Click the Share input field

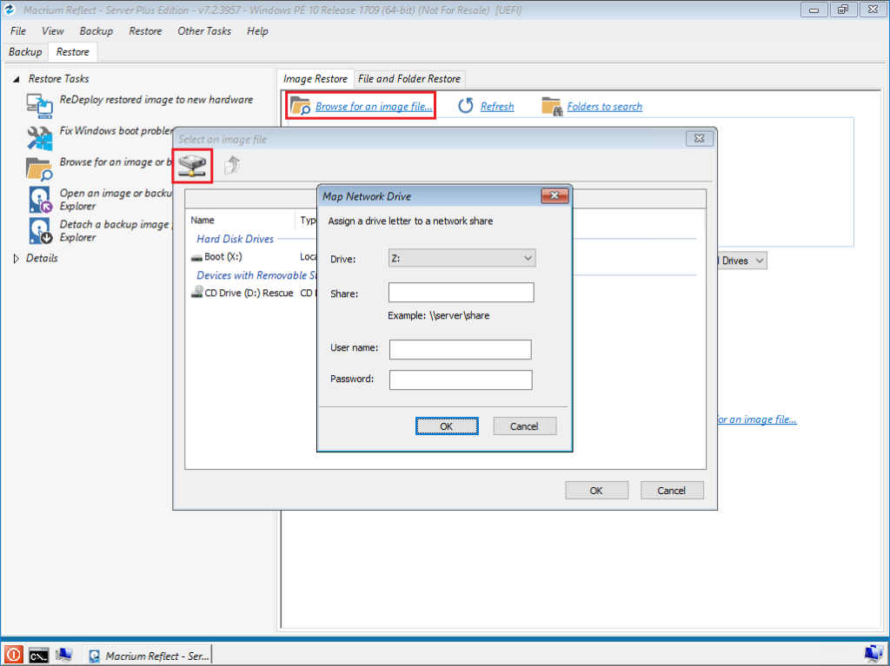pyautogui.click(x=461, y=293)
